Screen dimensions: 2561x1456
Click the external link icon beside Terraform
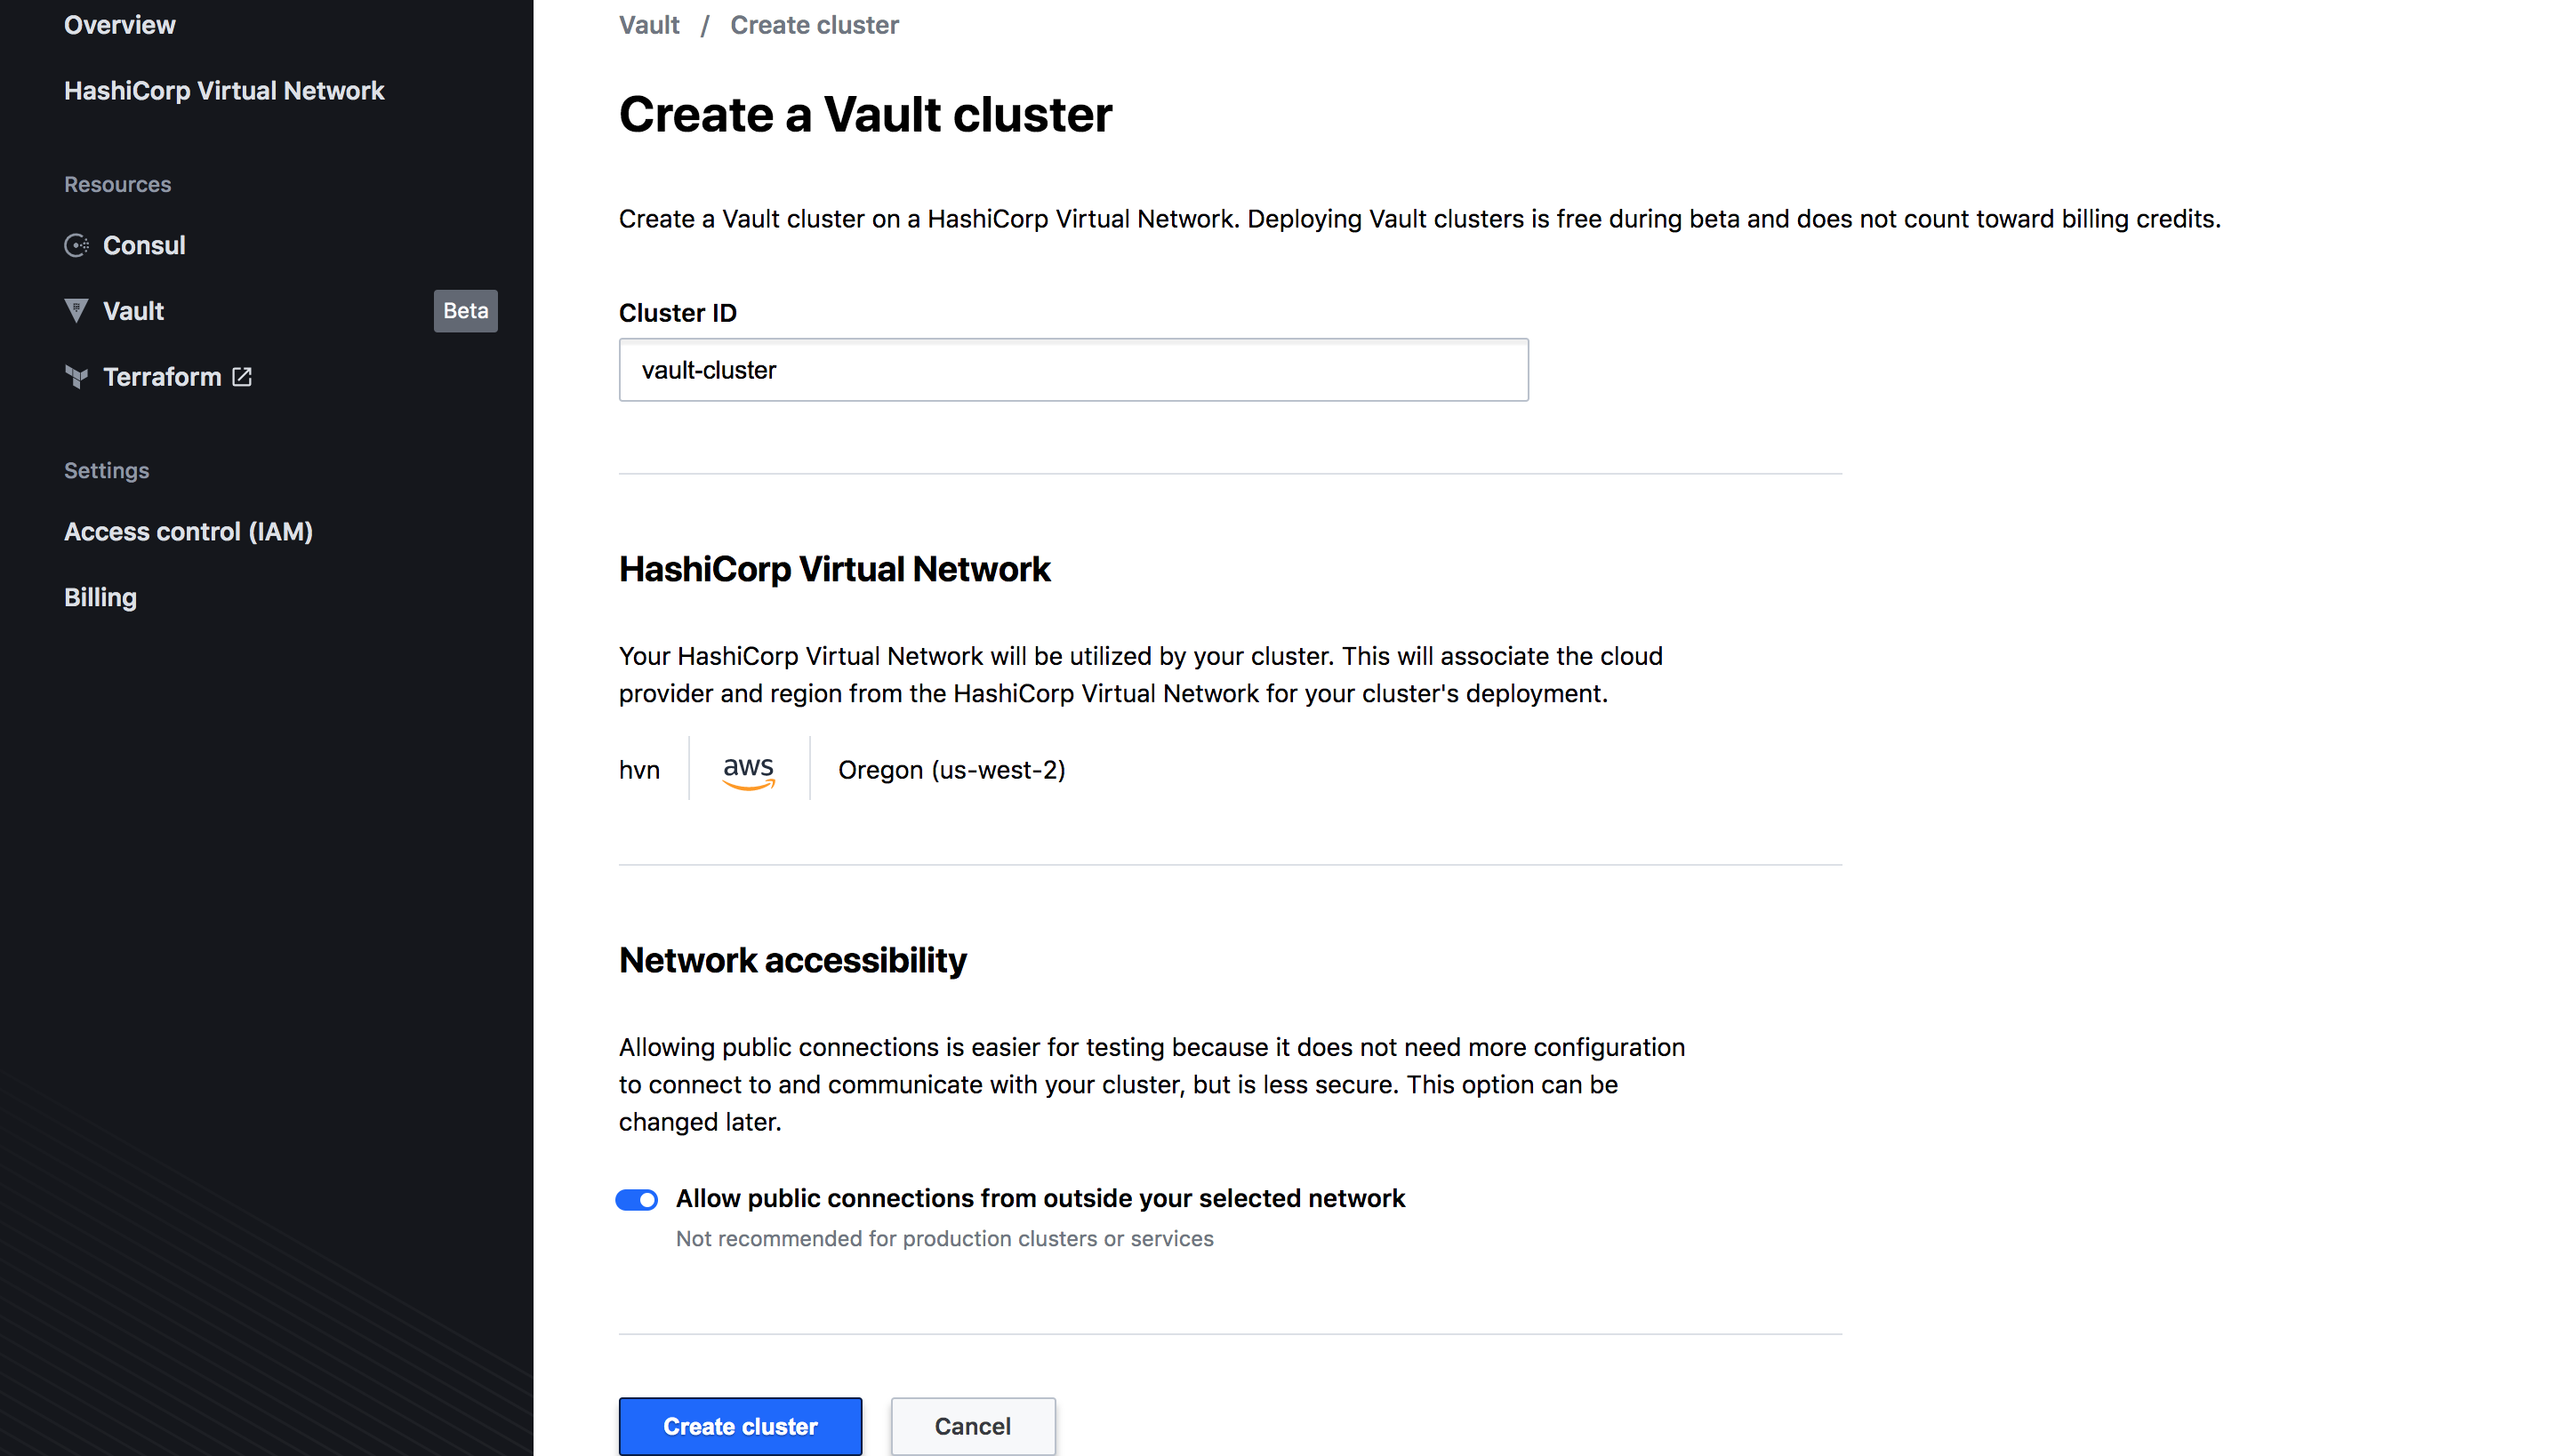click(242, 377)
